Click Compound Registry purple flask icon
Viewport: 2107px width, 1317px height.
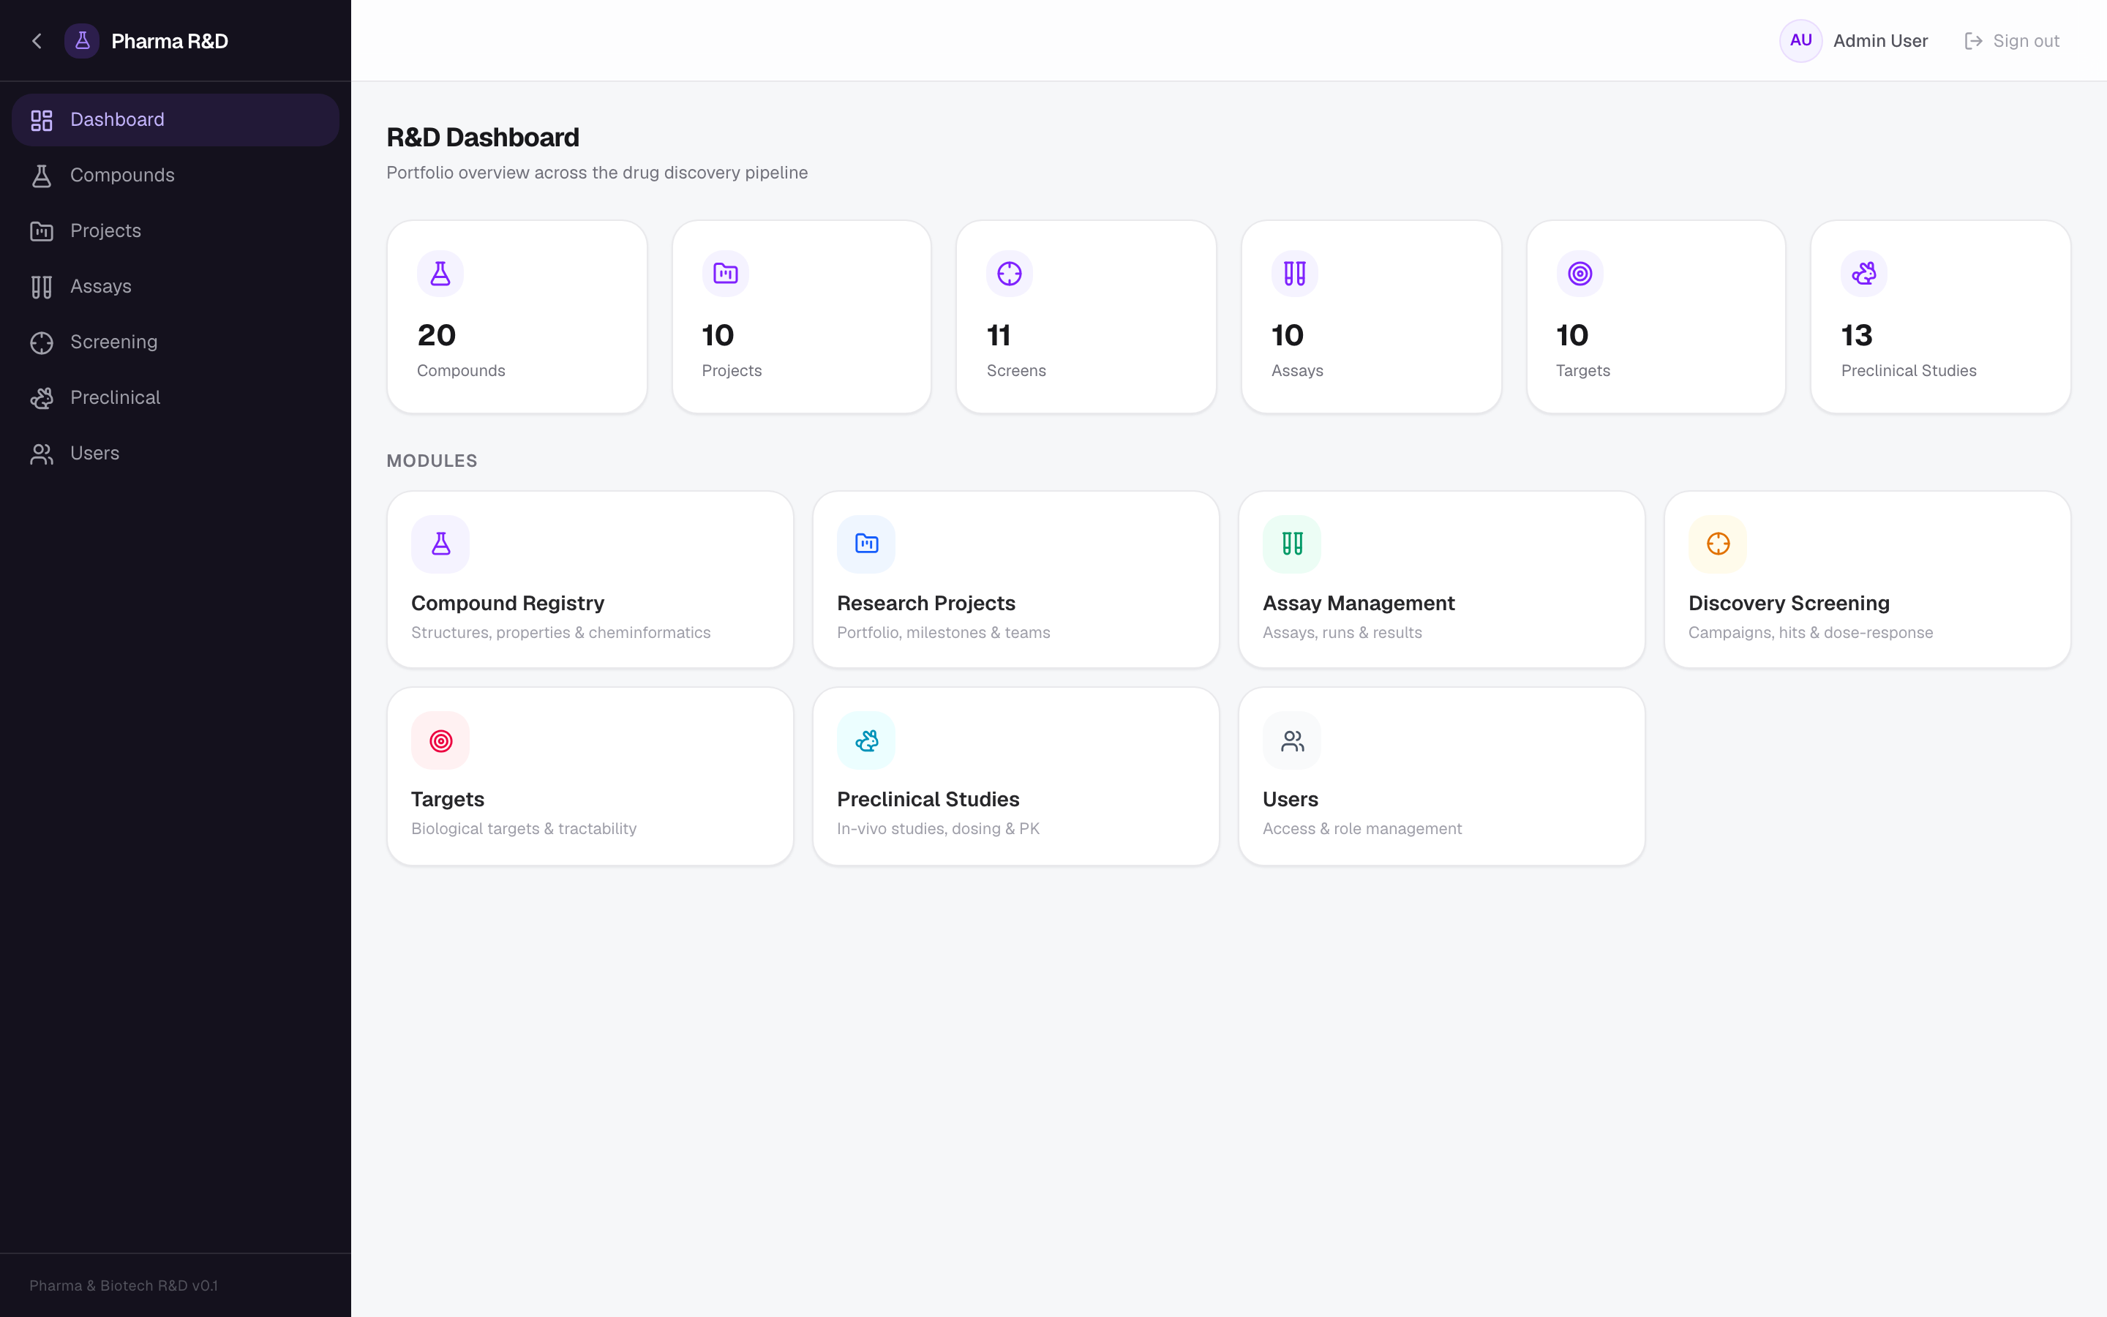[440, 544]
